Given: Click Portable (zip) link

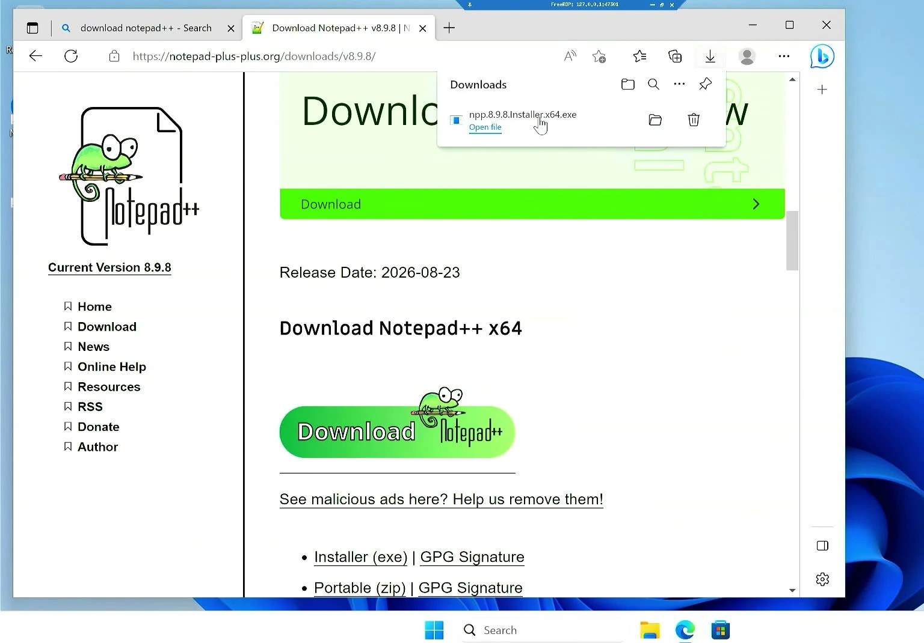Looking at the screenshot, I should click(x=360, y=588).
